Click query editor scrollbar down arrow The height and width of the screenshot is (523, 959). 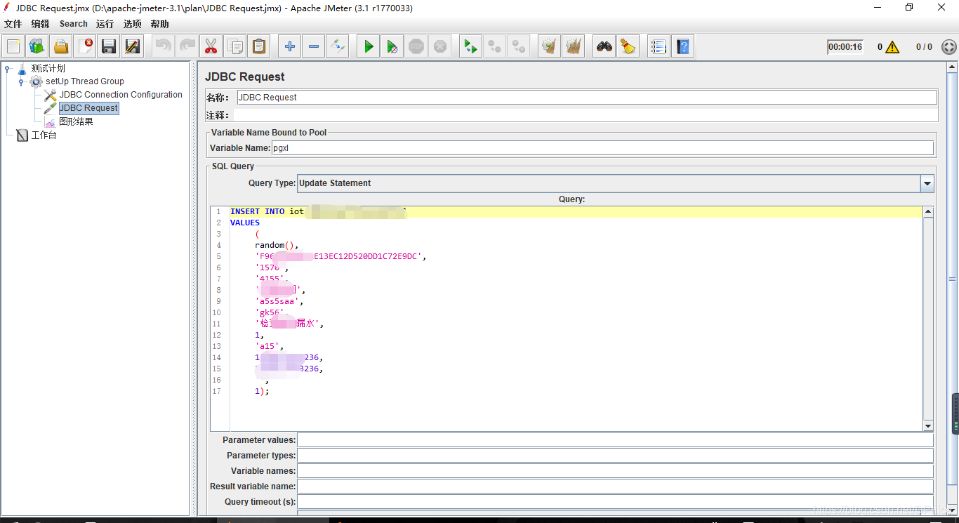point(928,425)
